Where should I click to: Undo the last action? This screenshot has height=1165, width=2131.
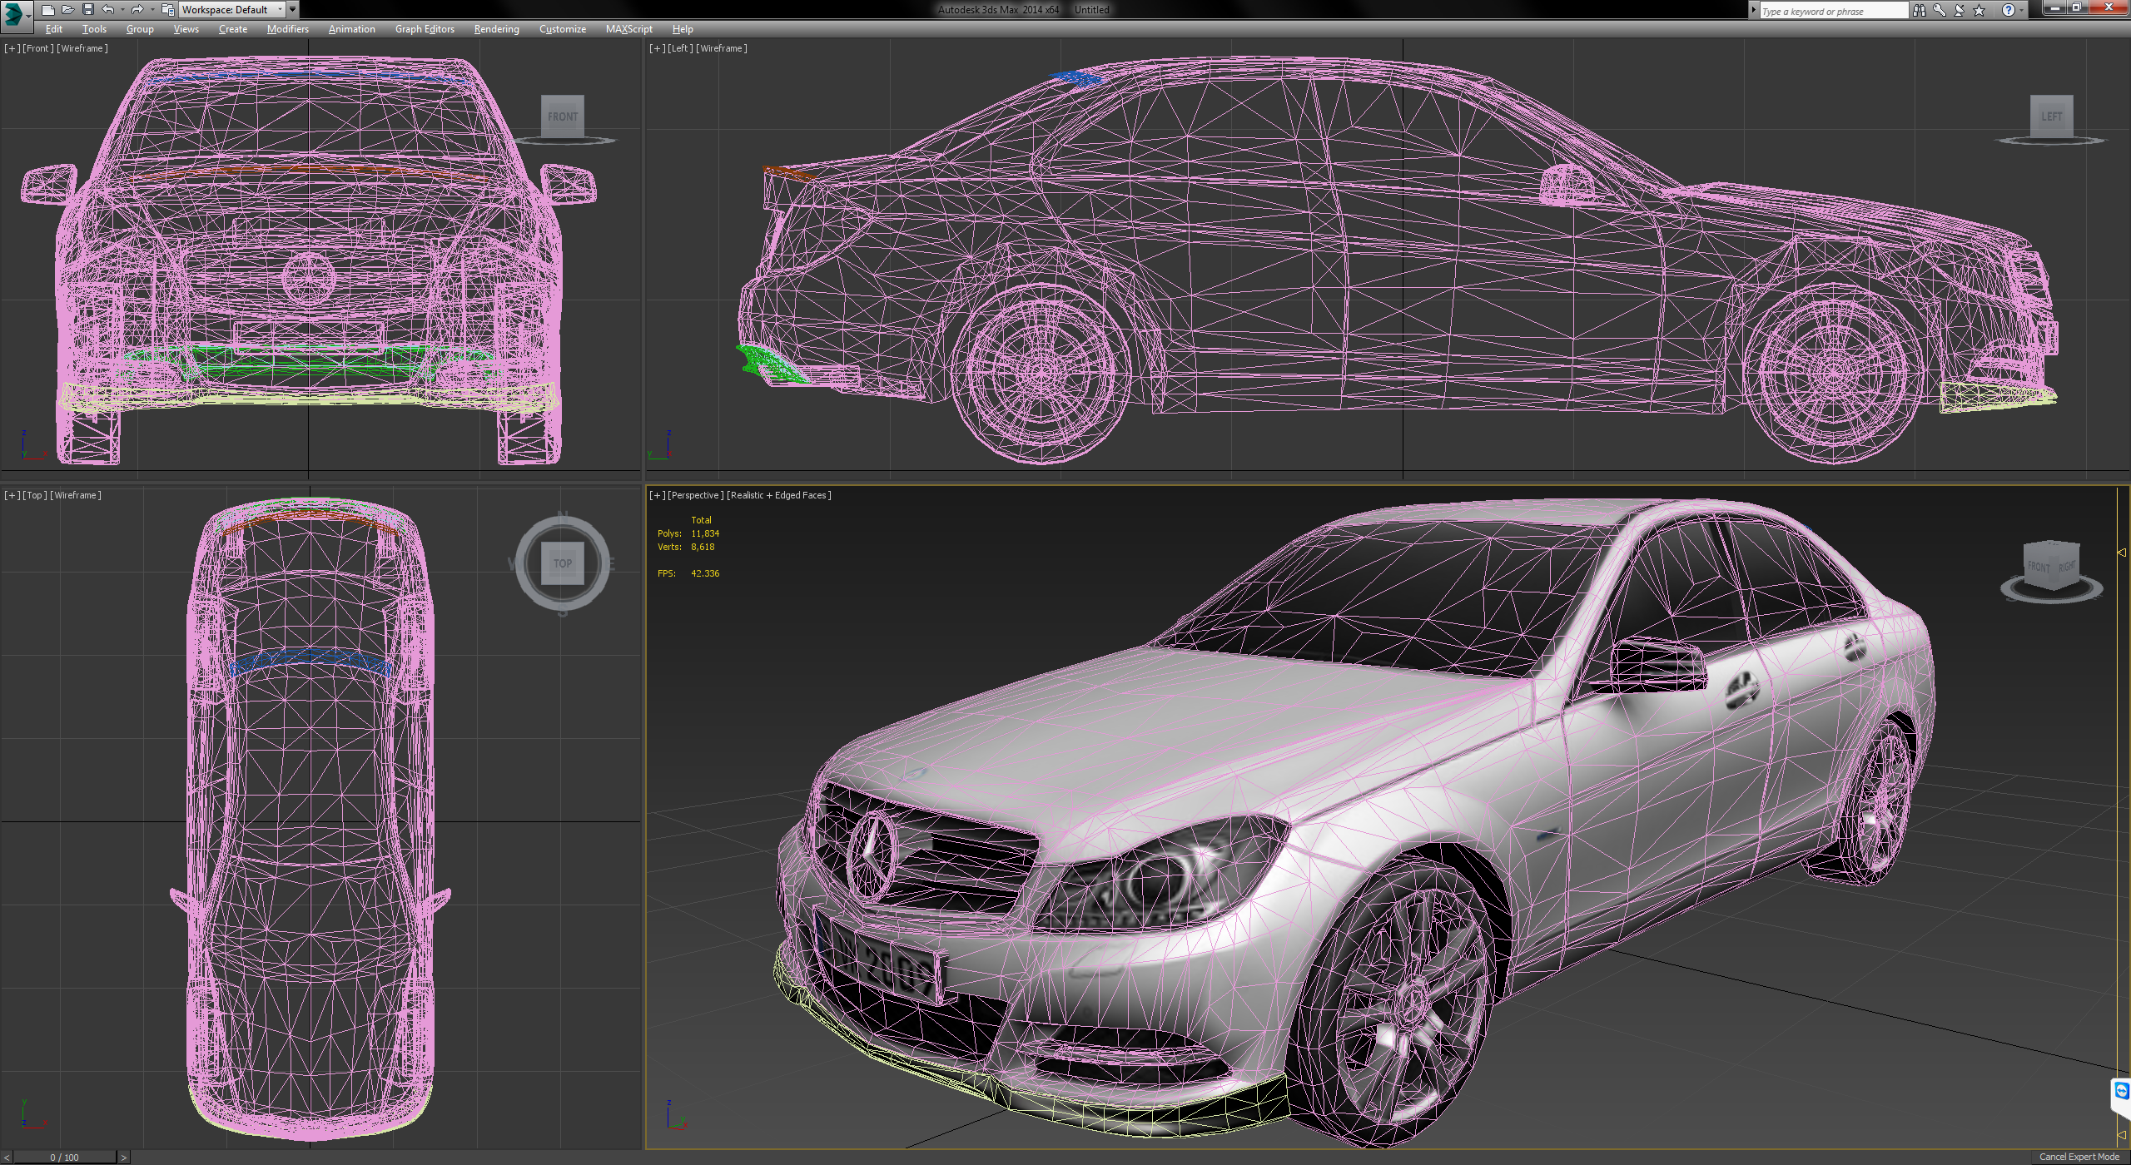tap(107, 10)
